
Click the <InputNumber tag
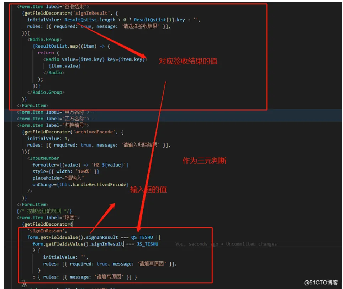(x=43, y=158)
